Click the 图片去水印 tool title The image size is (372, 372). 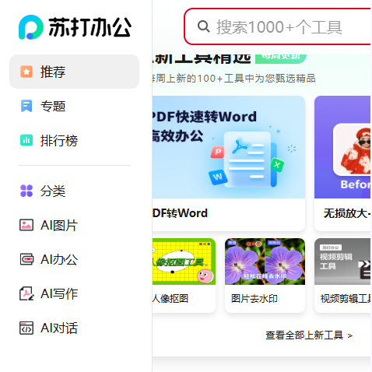point(254,299)
